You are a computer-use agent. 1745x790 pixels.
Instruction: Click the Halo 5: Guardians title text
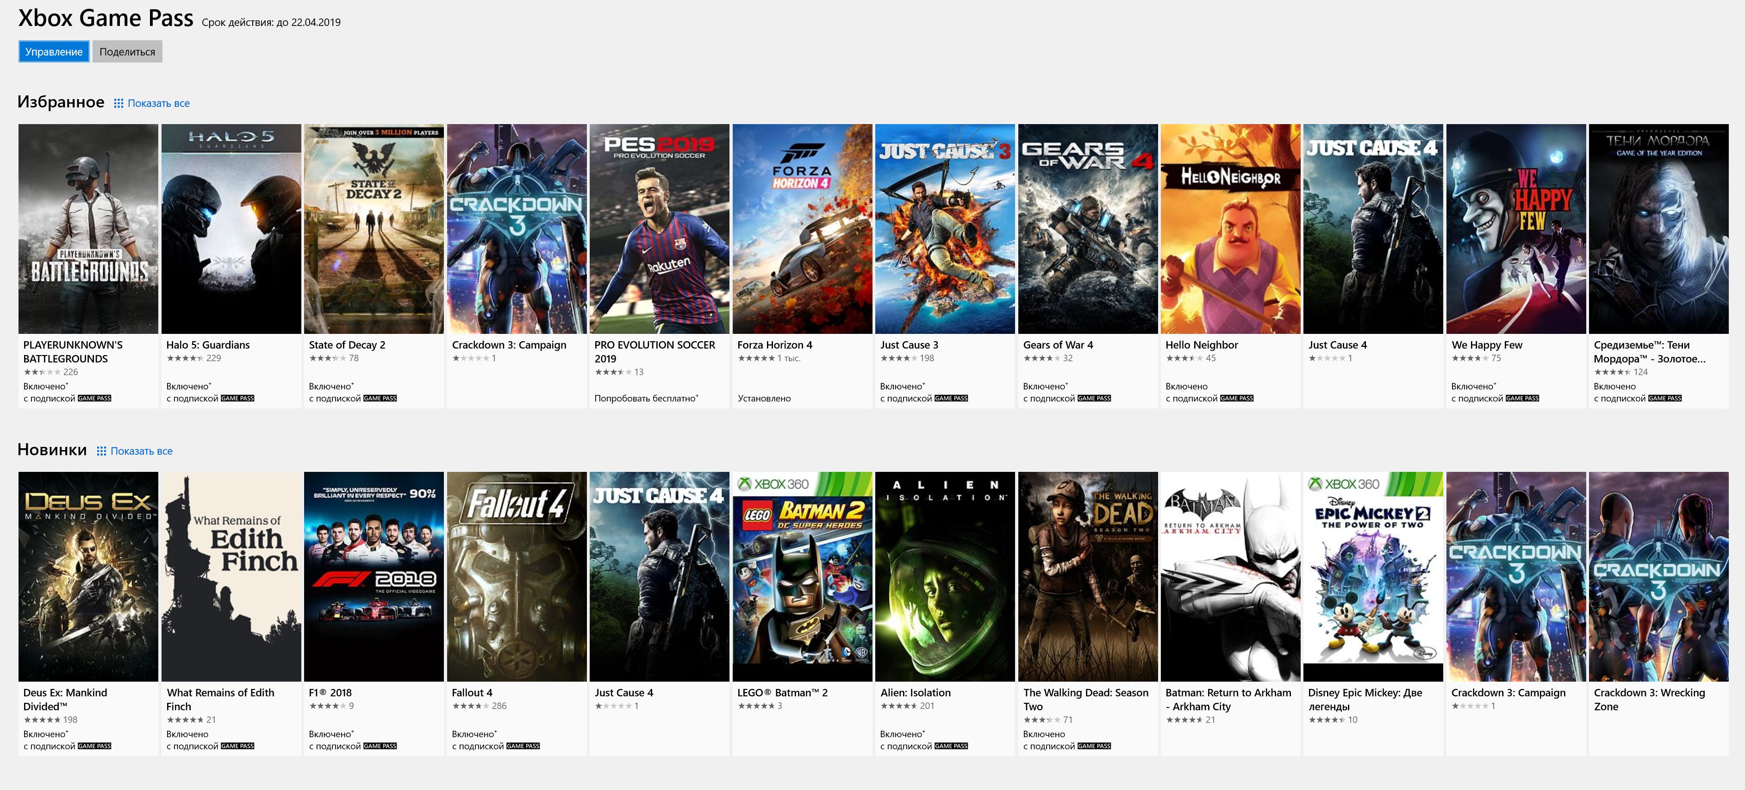click(208, 345)
